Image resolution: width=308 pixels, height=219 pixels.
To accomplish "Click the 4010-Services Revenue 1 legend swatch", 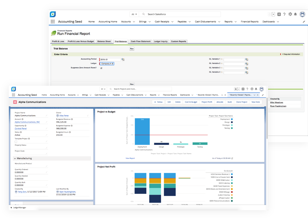I will click(x=232, y=174).
